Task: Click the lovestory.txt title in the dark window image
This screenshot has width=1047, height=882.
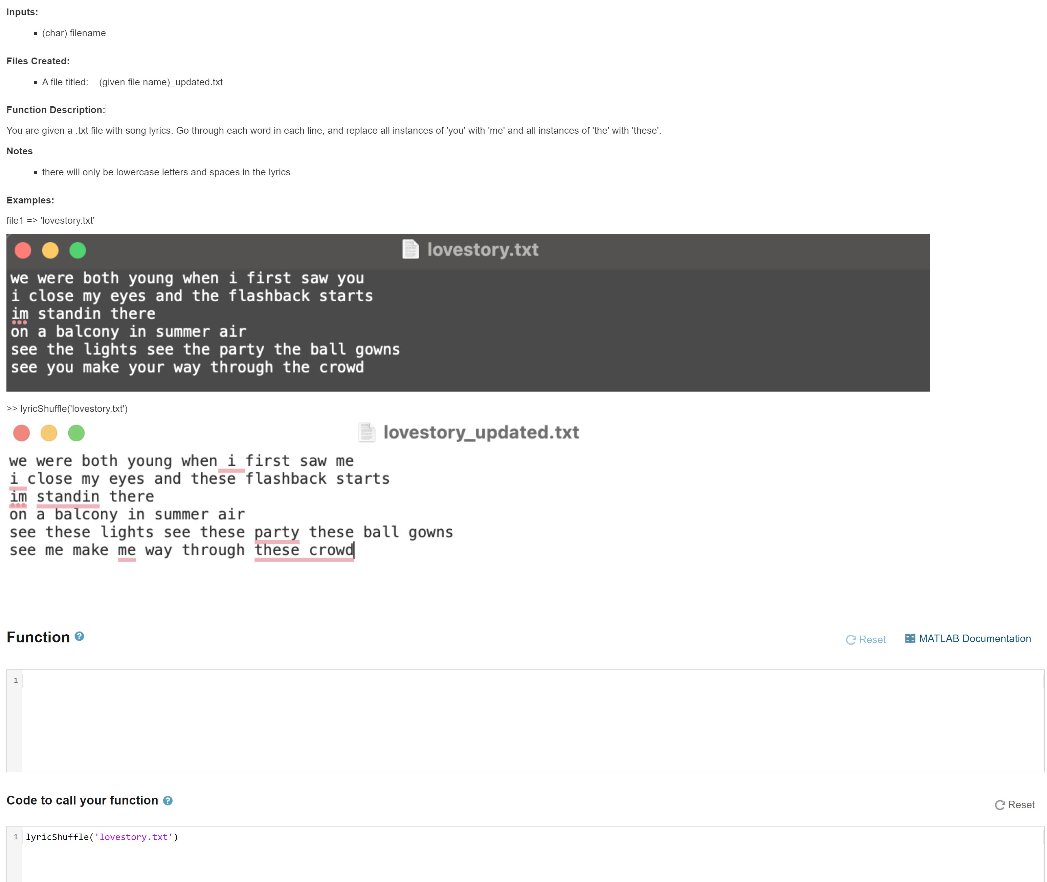Action: (x=483, y=249)
